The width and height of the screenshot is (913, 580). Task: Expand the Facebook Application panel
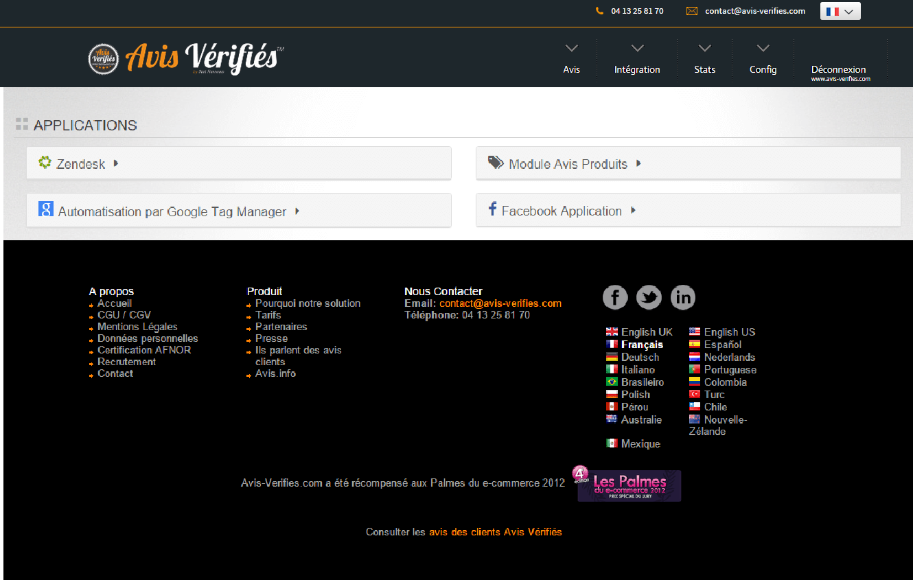(689, 210)
